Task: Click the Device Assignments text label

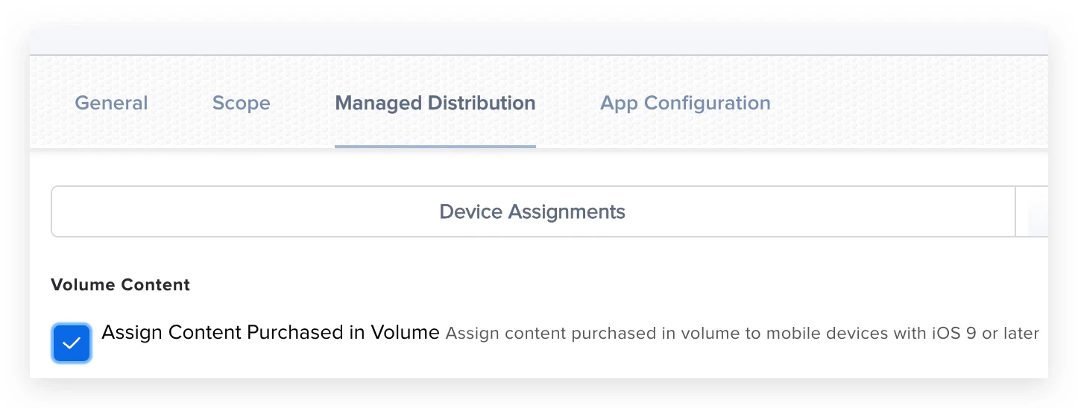Action: pyautogui.click(x=532, y=211)
